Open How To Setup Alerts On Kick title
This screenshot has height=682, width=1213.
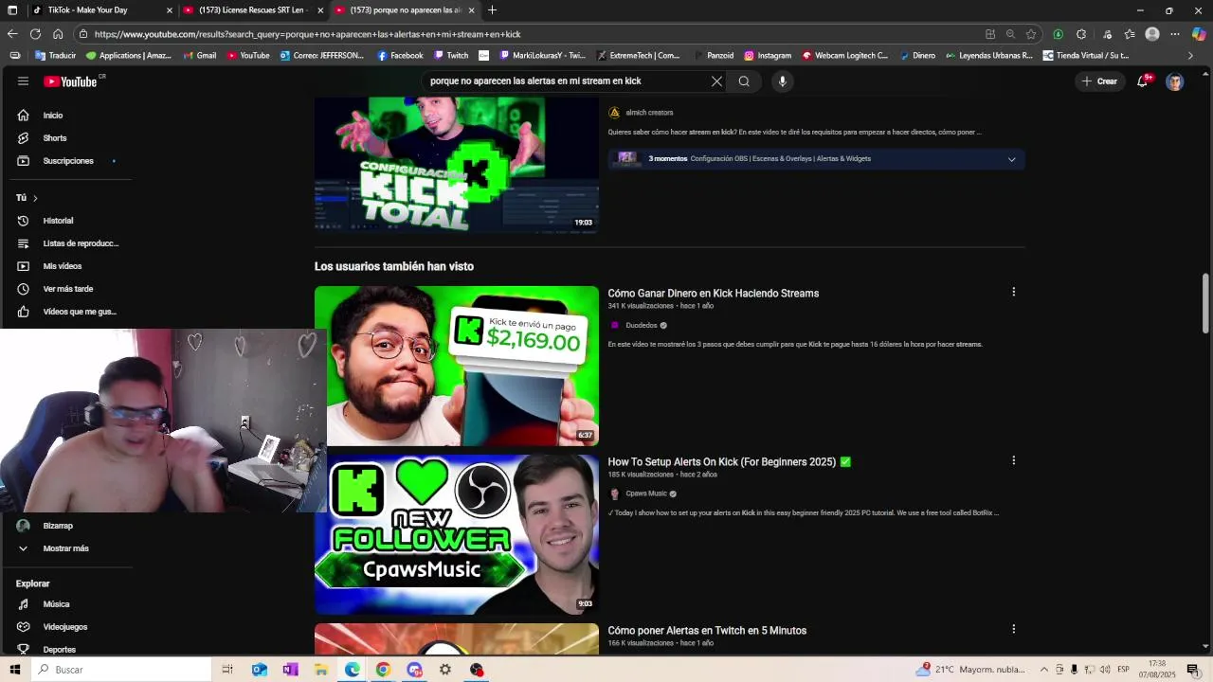tap(730, 462)
